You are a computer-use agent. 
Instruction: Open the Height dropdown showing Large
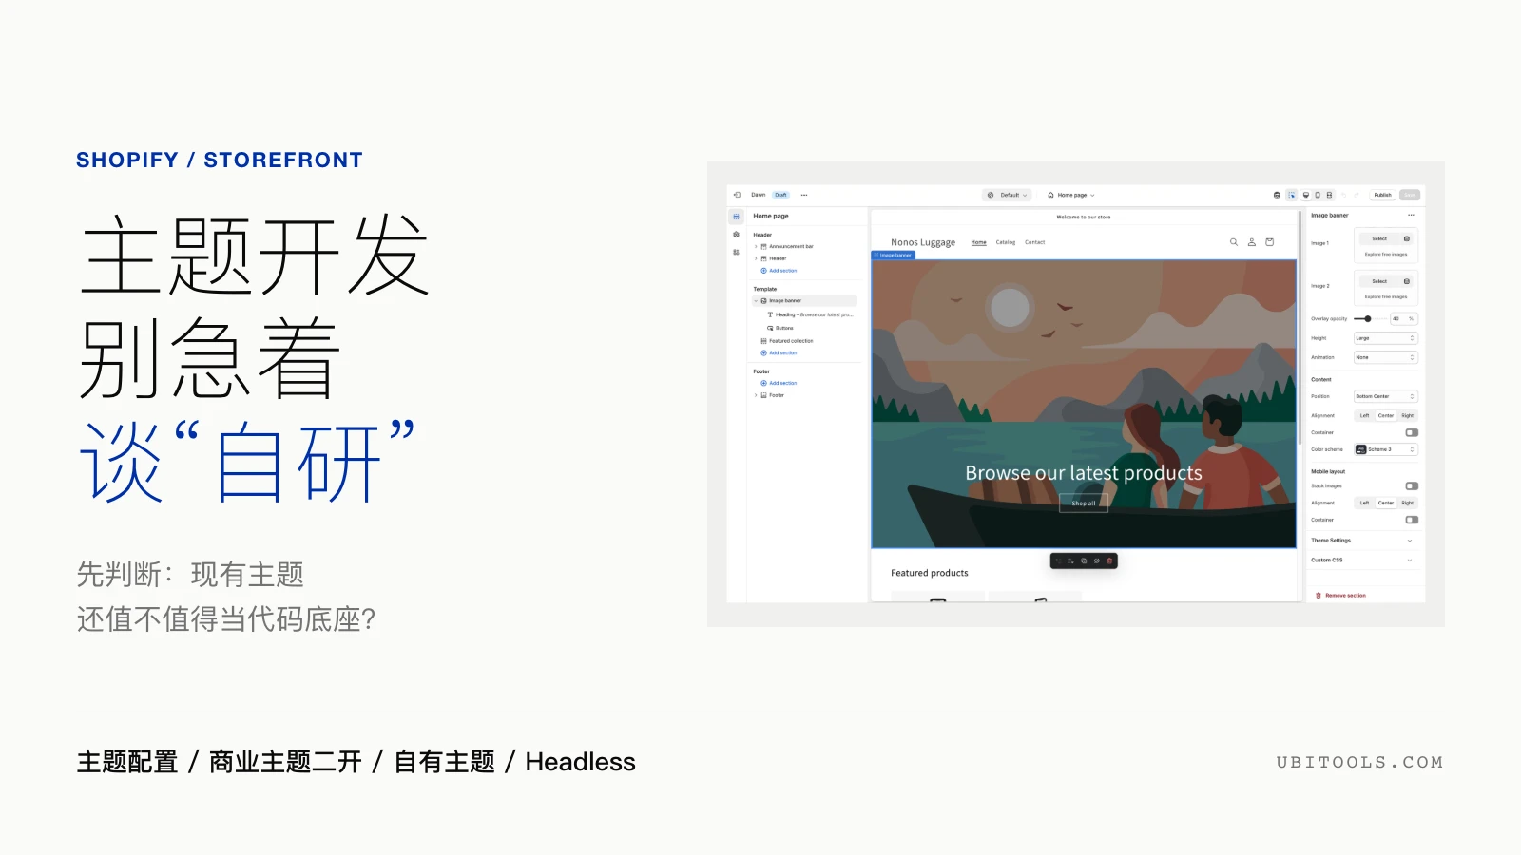click(x=1386, y=338)
